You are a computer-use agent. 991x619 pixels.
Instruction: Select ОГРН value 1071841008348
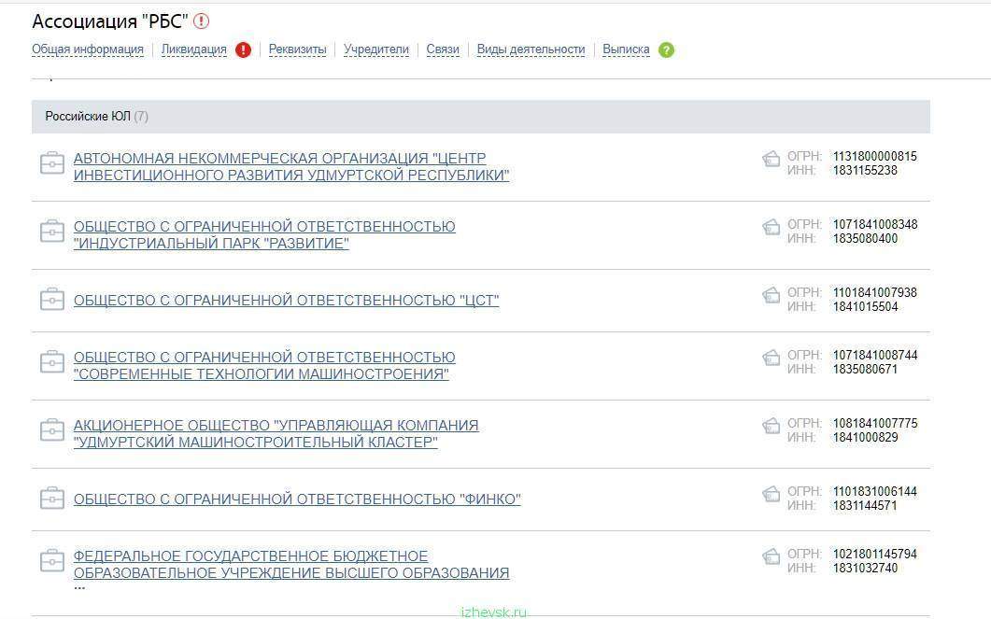(x=875, y=224)
